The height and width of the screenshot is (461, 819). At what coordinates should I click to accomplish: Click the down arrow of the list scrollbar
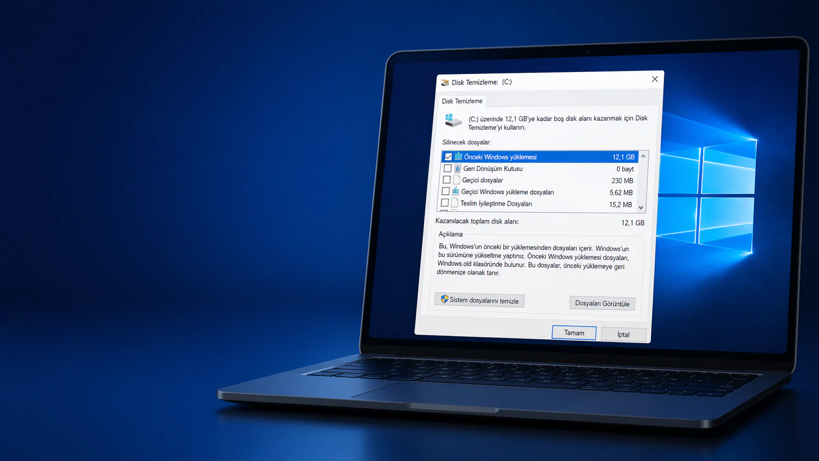642,208
